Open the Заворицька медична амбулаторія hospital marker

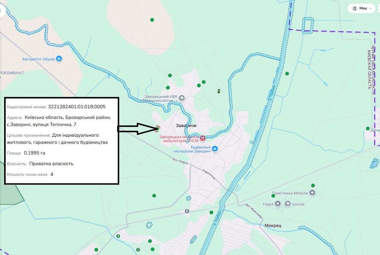pyautogui.click(x=203, y=139)
